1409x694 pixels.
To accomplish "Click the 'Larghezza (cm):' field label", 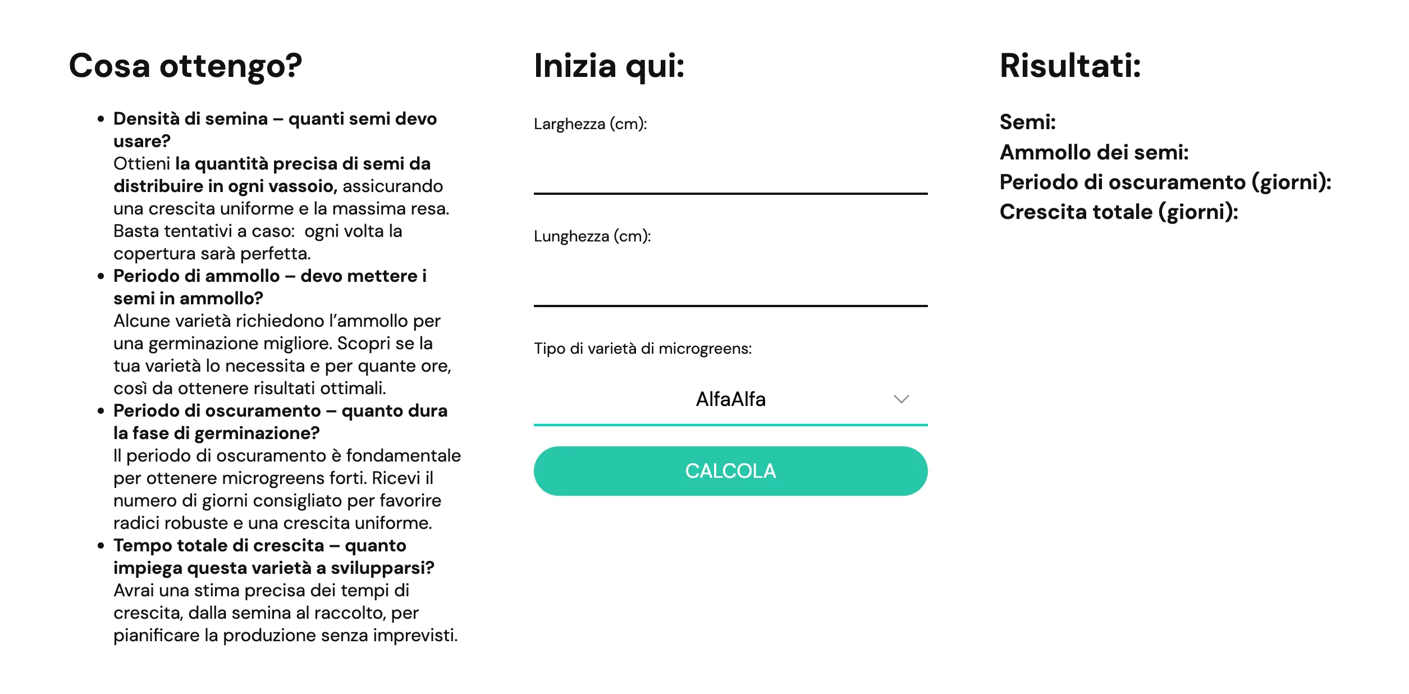I will [590, 124].
